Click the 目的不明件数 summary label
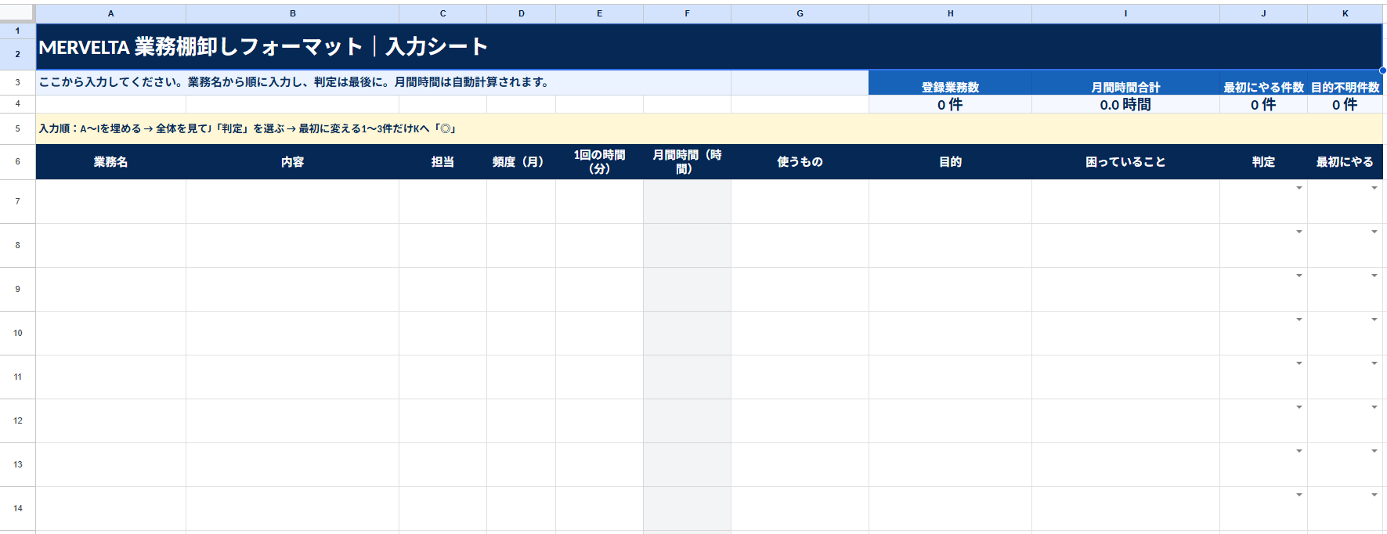This screenshot has height=534, width=1387. click(x=1345, y=87)
